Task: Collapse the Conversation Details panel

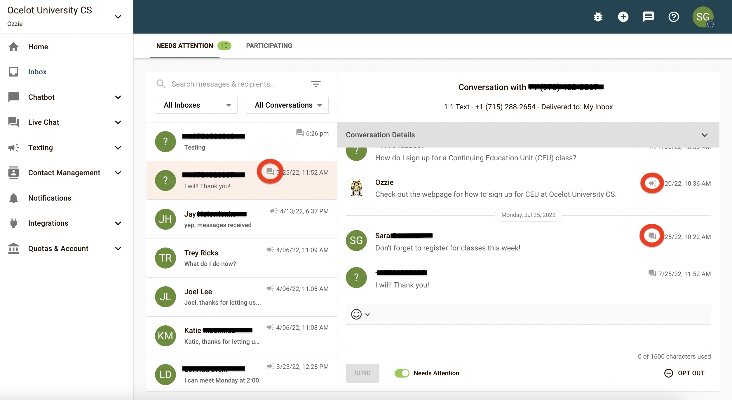Action: [705, 135]
